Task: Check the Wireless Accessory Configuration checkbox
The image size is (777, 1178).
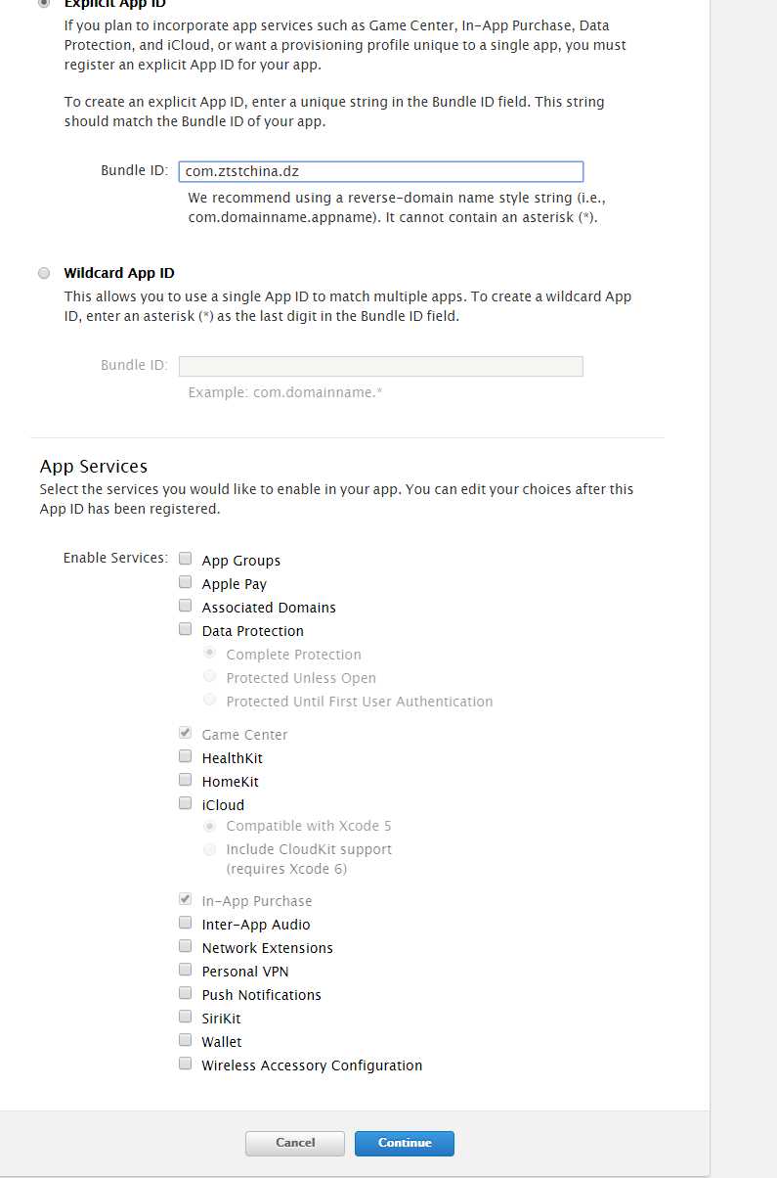Action: [185, 1064]
